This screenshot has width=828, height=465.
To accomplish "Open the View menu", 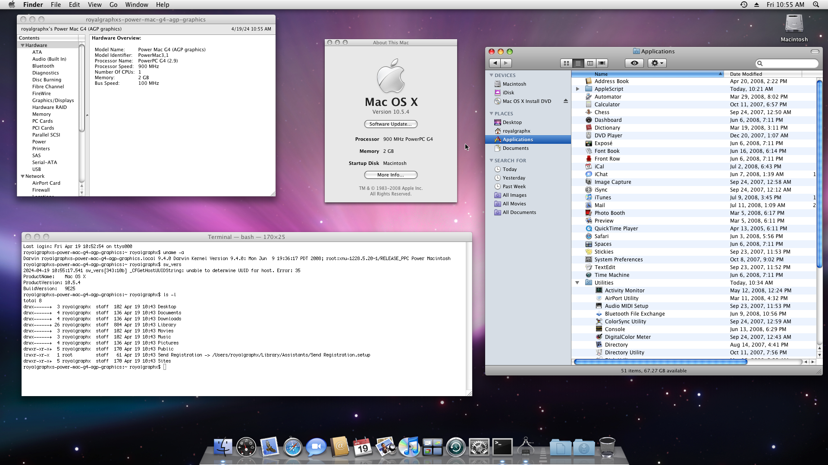I will coord(94,4).
